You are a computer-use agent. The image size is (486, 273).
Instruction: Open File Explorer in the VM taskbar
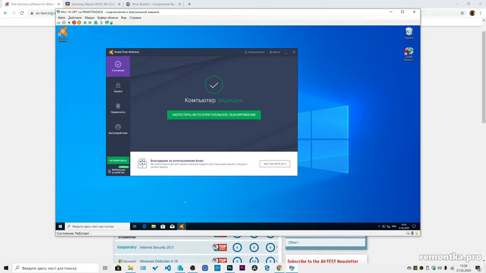tap(154, 226)
